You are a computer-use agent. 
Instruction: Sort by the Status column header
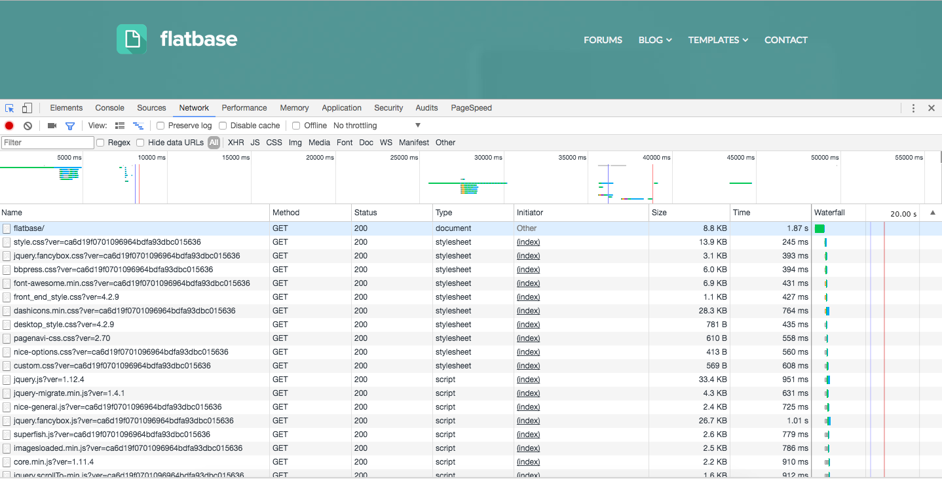click(x=392, y=213)
